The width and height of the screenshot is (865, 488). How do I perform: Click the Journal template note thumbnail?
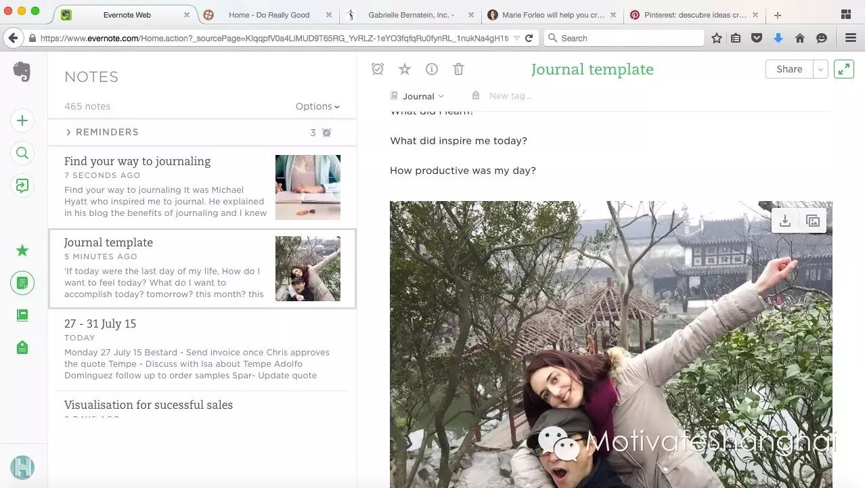pos(308,269)
